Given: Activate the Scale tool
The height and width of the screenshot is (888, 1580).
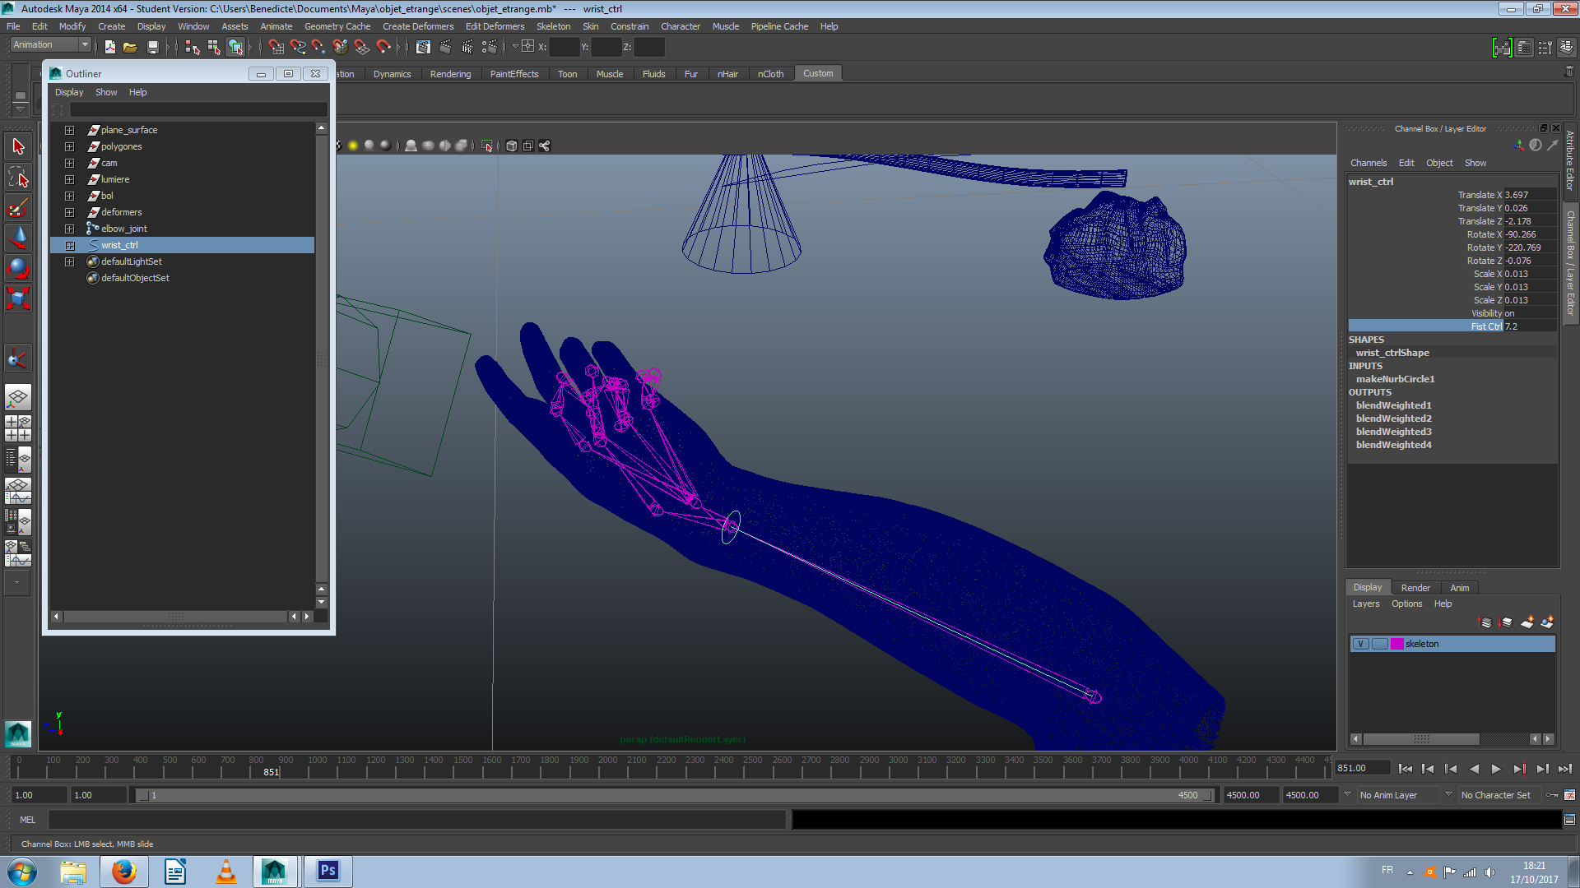Looking at the screenshot, I should coord(18,298).
